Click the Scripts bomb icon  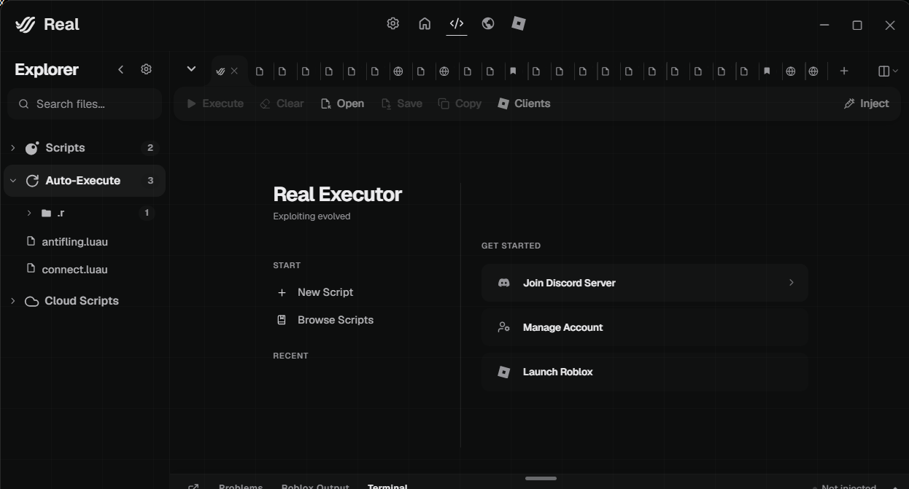click(x=31, y=148)
